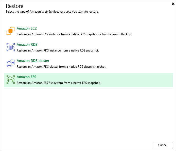
Task: Click the EC2 description mentioning Veeam Backup
Action: click(x=74, y=34)
